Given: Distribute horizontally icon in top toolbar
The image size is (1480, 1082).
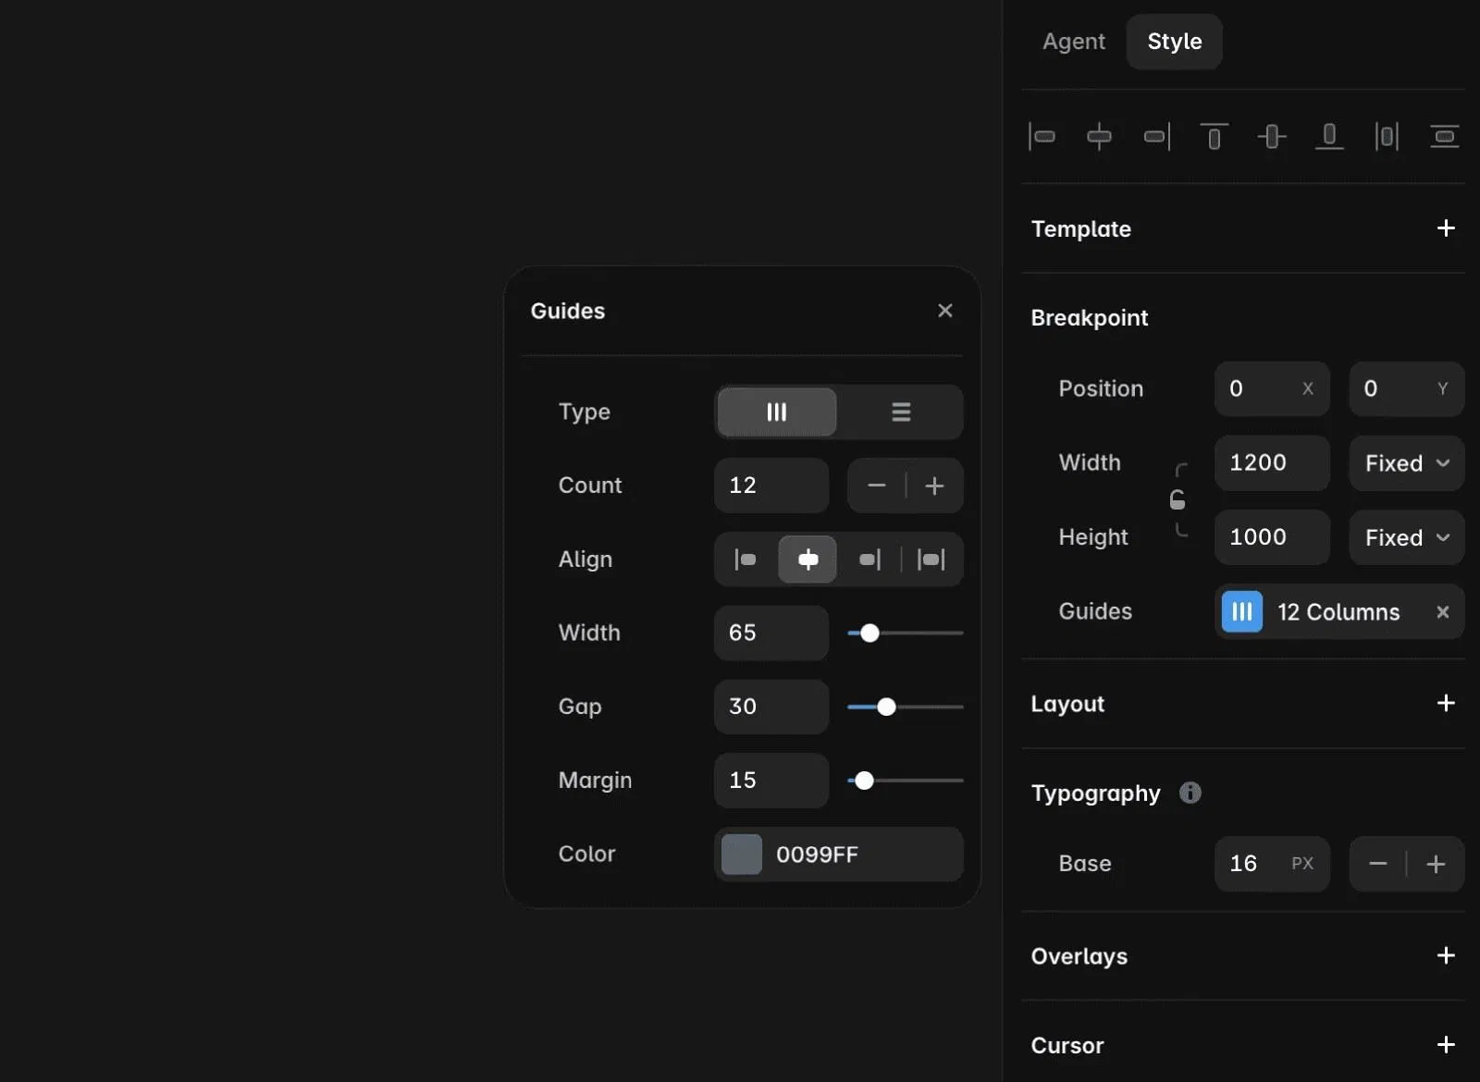Looking at the screenshot, I should coord(1387,137).
